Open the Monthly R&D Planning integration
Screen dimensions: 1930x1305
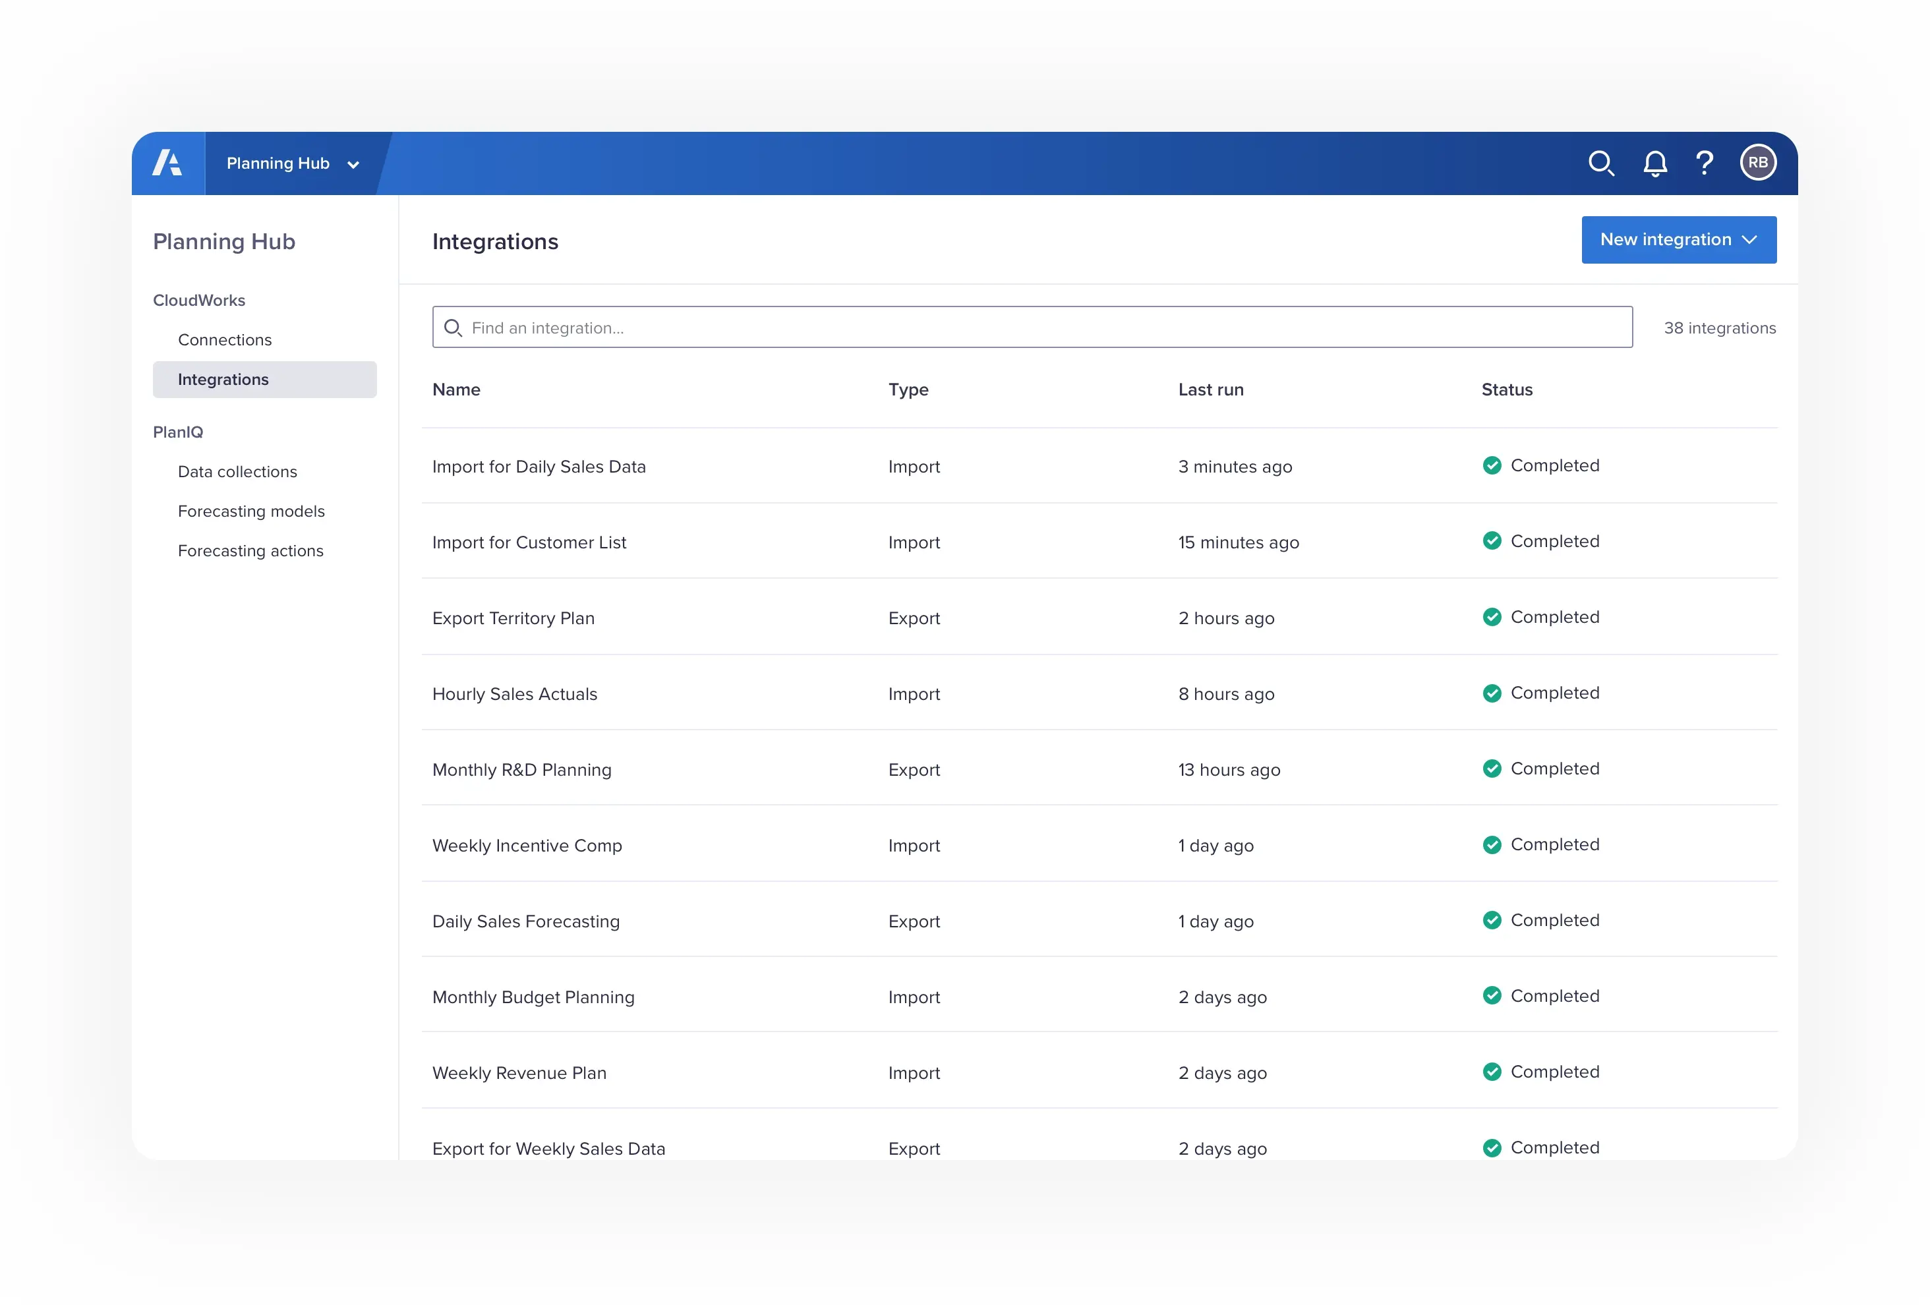(x=521, y=770)
